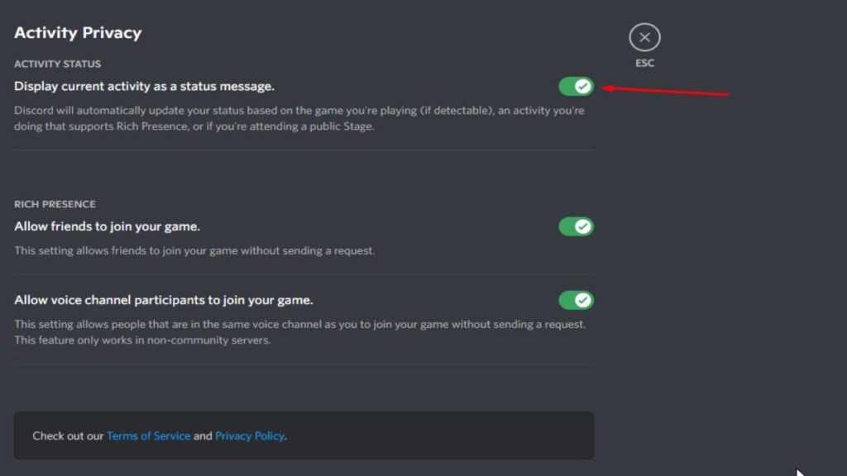
Task: Click the 'Check out our' footer text
Action: click(69, 436)
